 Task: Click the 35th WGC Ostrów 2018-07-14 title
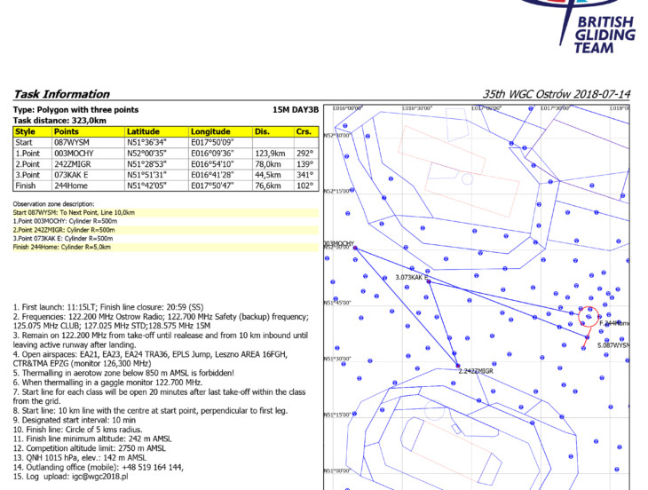coord(556,94)
